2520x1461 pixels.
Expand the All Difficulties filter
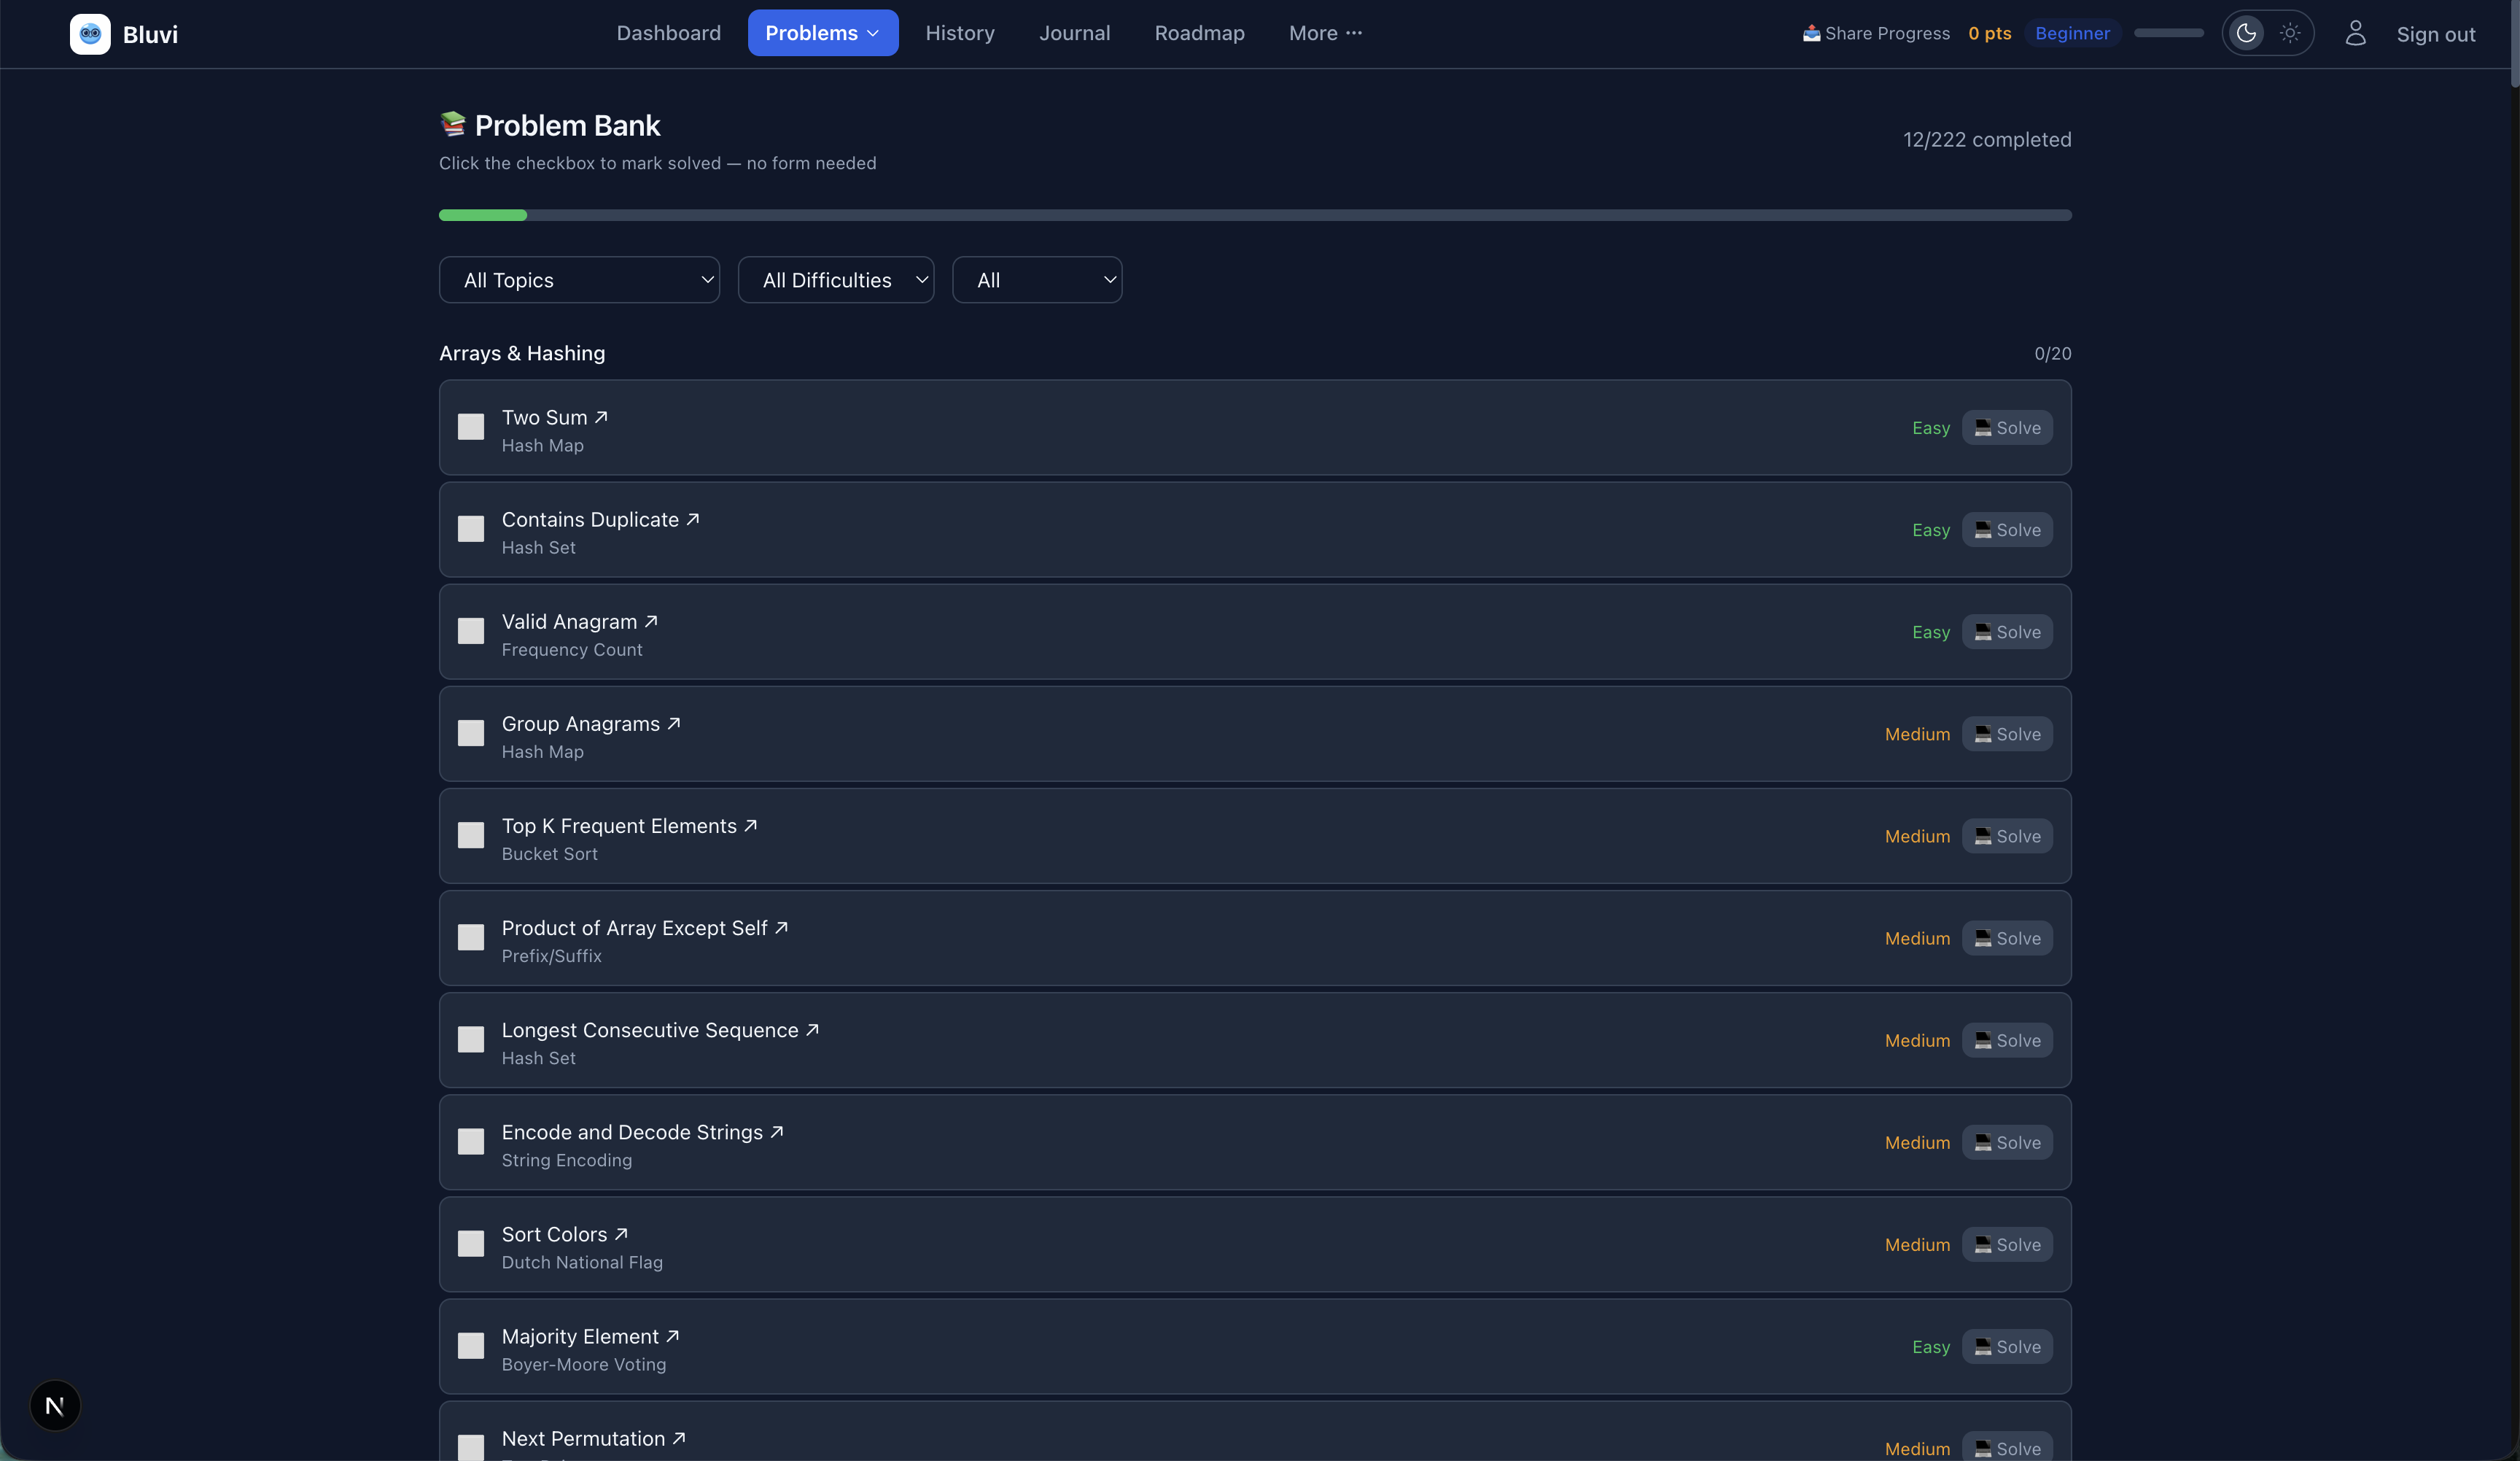coord(836,280)
